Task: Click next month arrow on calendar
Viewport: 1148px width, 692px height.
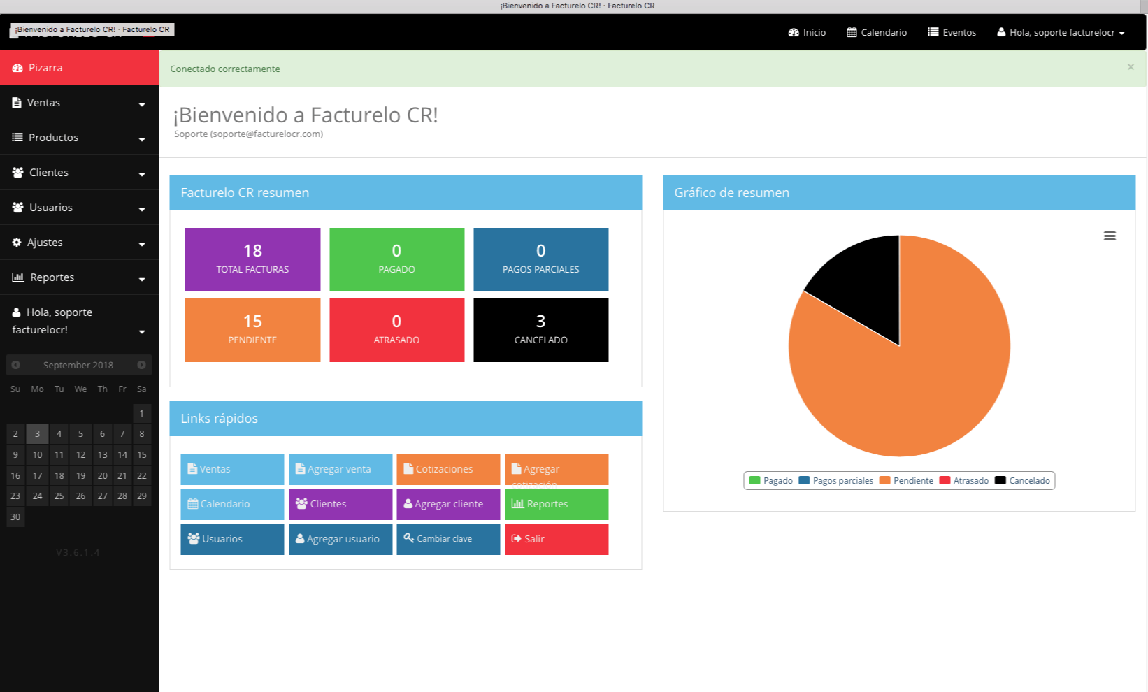Action: click(141, 365)
